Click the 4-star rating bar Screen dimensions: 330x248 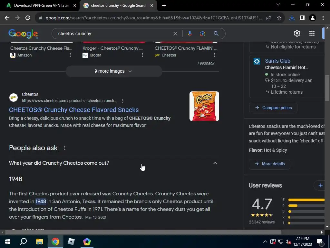pos(306,205)
